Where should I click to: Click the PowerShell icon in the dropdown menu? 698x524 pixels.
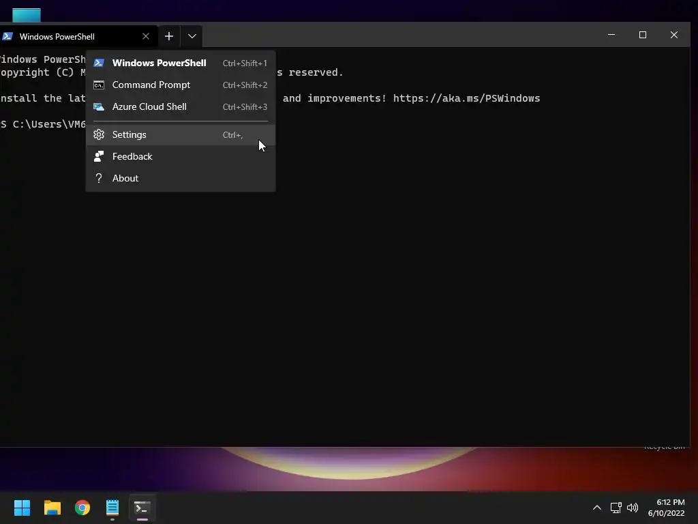click(x=99, y=63)
